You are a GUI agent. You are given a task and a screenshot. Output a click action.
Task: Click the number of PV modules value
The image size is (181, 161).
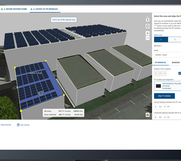click(x=160, y=73)
